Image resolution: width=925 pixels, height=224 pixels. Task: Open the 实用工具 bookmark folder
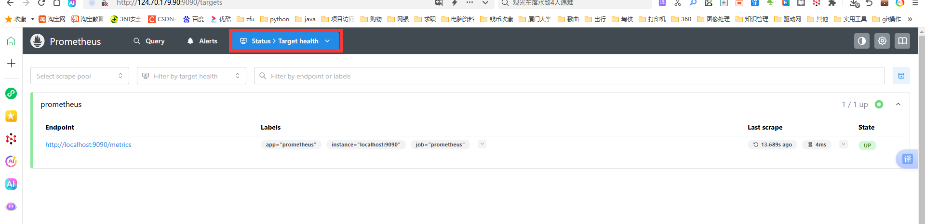click(x=850, y=19)
